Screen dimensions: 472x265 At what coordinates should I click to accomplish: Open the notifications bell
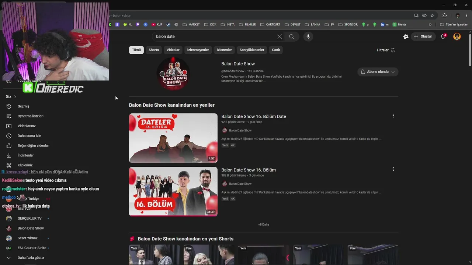click(x=443, y=36)
